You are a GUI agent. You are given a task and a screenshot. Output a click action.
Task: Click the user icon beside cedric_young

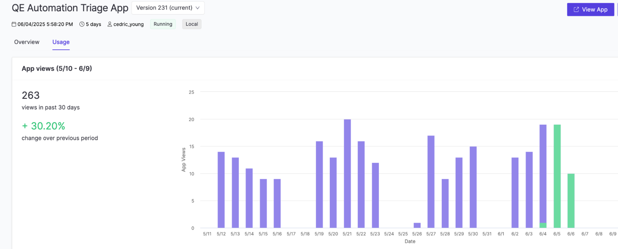coord(110,24)
